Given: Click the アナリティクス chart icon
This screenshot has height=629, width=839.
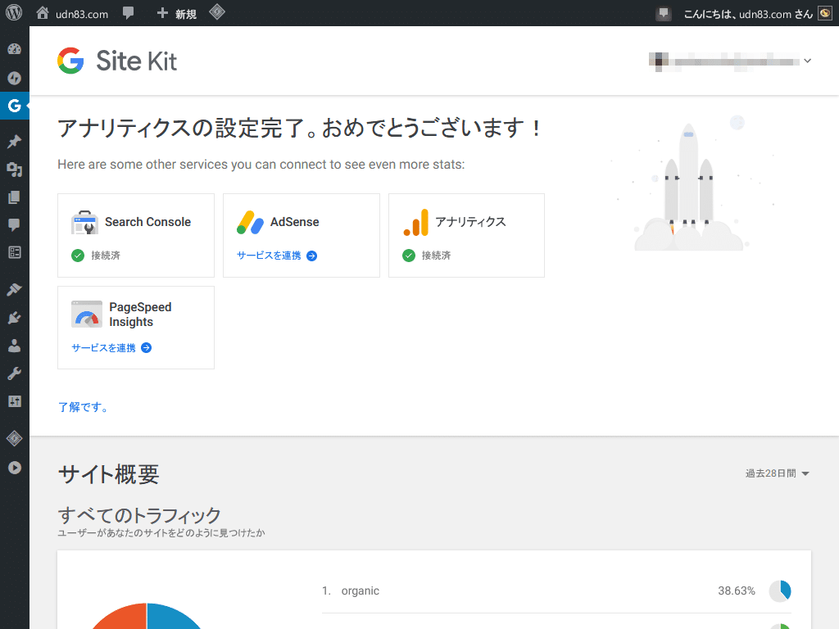Looking at the screenshot, I should click(415, 223).
